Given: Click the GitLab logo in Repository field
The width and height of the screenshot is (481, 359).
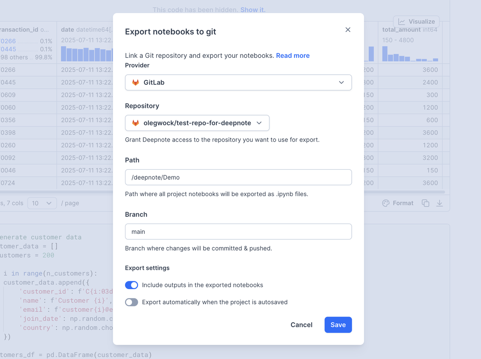Looking at the screenshot, I should 136,123.
